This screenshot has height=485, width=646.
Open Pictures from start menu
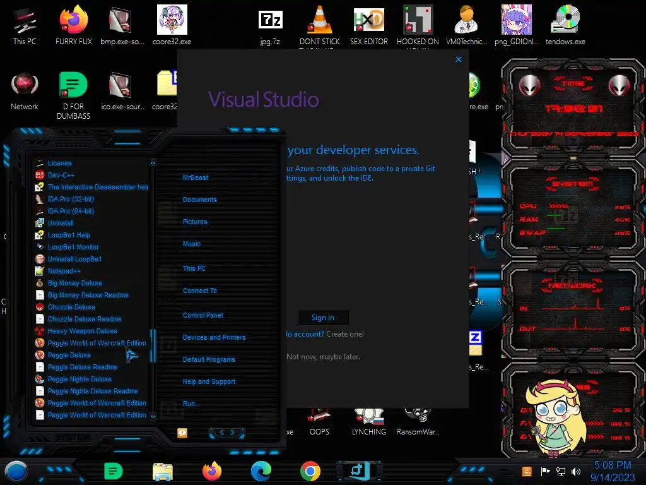coord(195,222)
